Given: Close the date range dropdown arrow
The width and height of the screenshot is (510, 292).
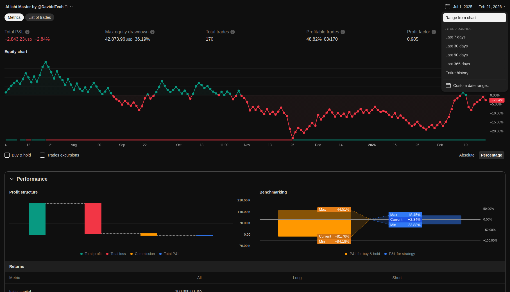Looking at the screenshot, I should point(504,7).
